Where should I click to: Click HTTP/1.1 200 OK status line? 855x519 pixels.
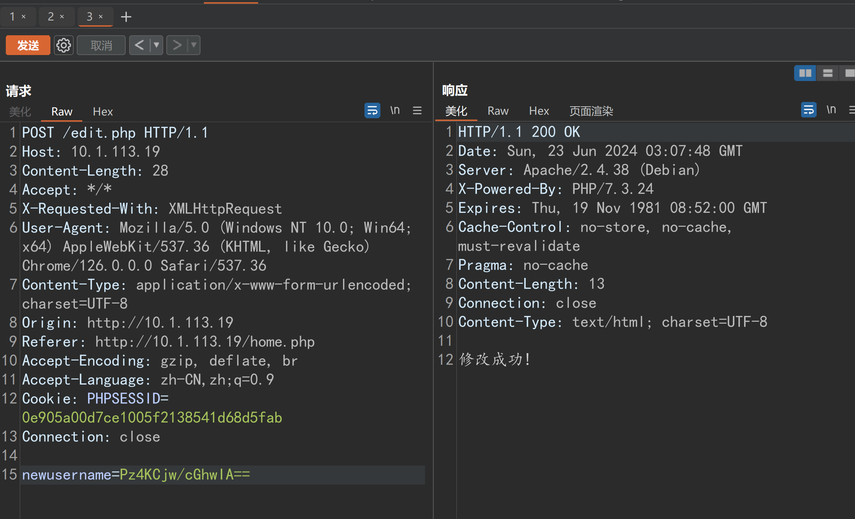519,132
